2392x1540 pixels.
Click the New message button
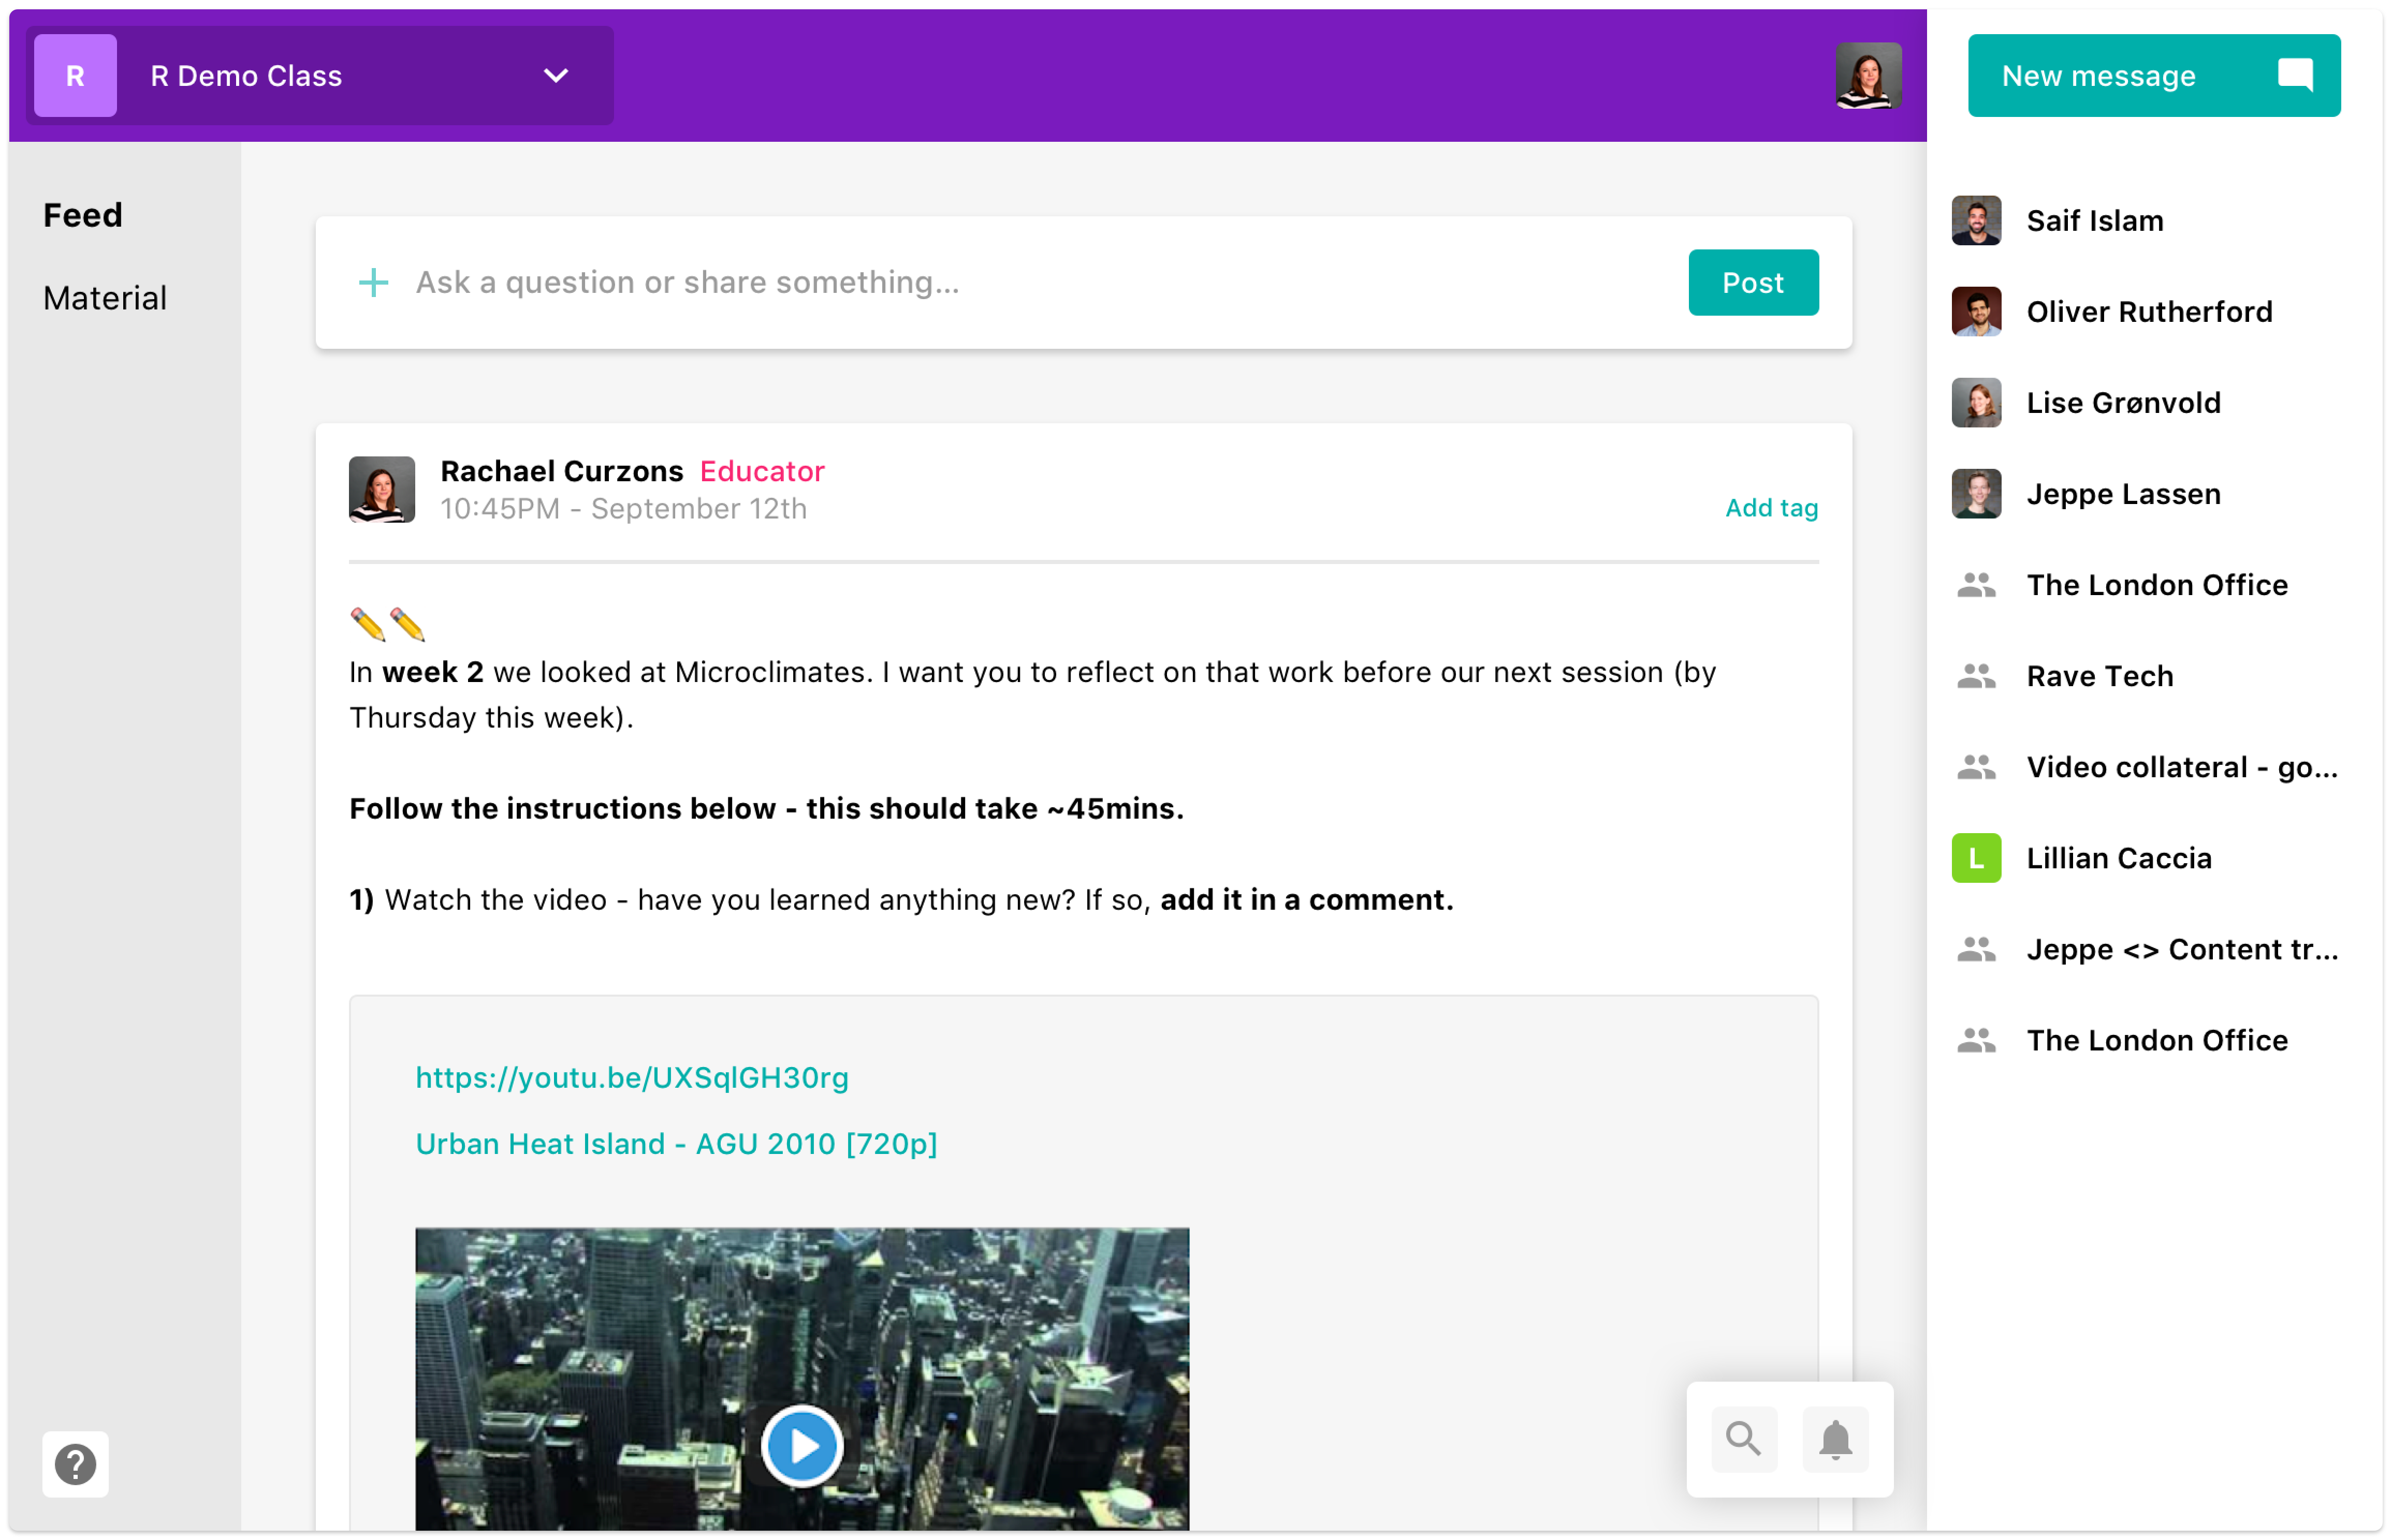2153,76
